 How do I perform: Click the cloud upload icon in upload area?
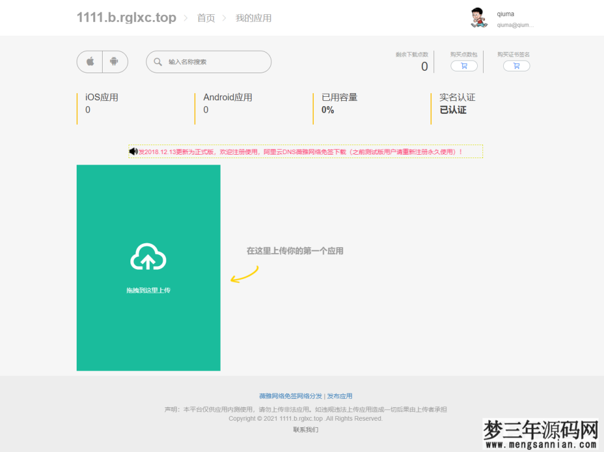(148, 258)
